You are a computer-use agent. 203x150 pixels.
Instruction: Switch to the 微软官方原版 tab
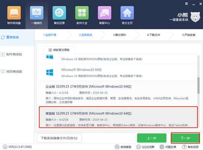pyautogui.click(x=59, y=50)
